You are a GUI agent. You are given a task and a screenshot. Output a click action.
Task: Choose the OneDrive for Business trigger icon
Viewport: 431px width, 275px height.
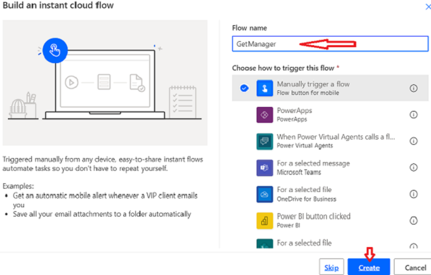[x=265, y=194]
